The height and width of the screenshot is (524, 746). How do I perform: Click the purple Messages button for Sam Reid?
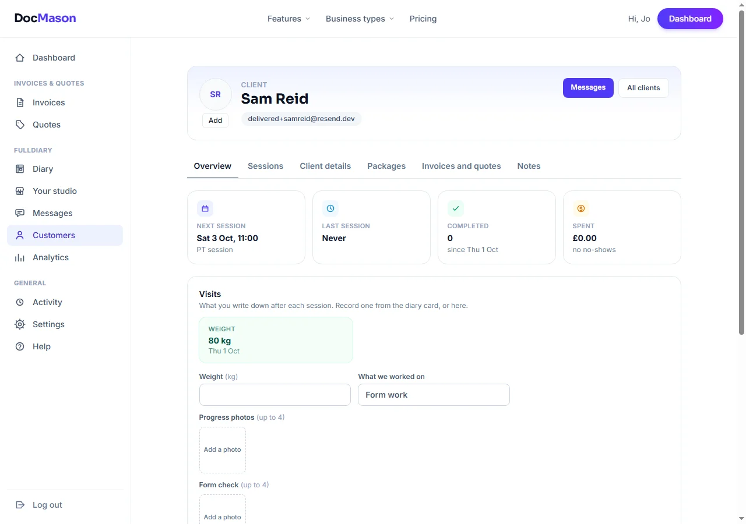point(588,88)
